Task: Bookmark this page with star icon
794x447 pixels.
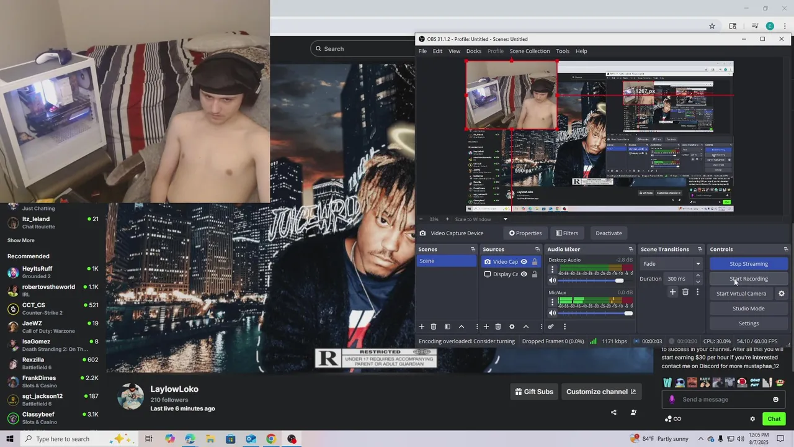Action: pos(712,26)
